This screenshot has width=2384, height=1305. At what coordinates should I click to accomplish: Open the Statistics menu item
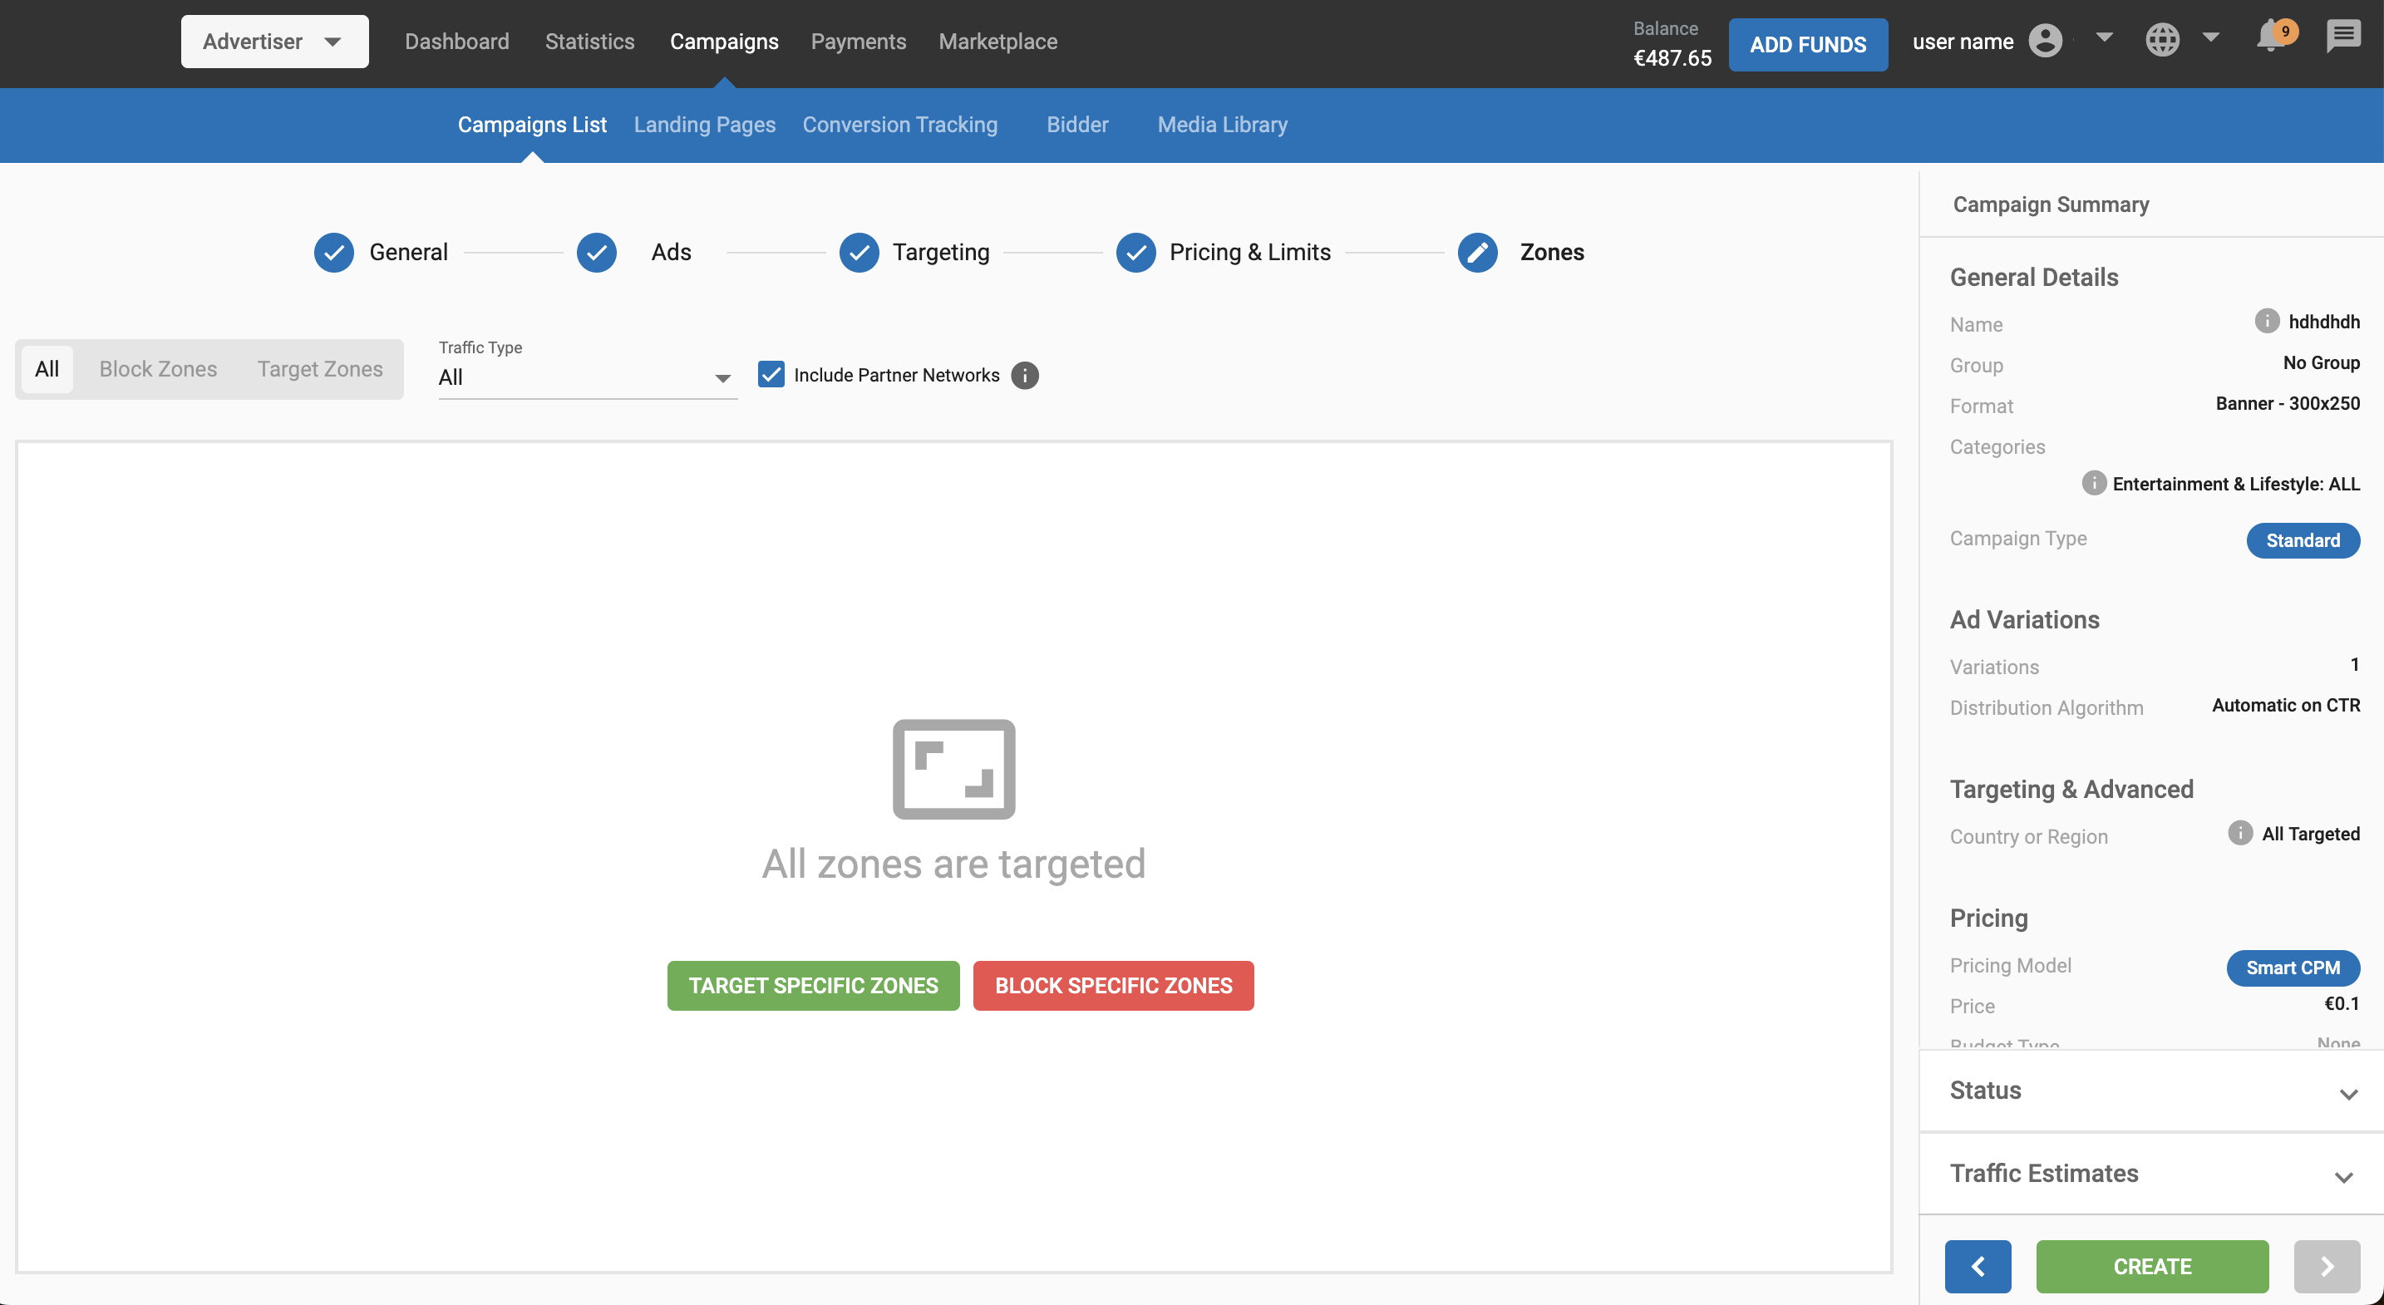[x=589, y=42]
